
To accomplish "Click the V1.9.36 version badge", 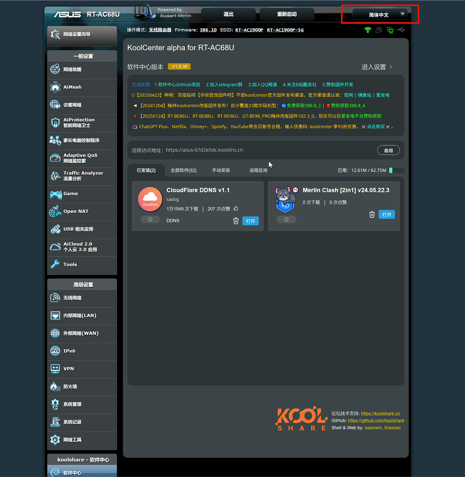I will click(179, 66).
